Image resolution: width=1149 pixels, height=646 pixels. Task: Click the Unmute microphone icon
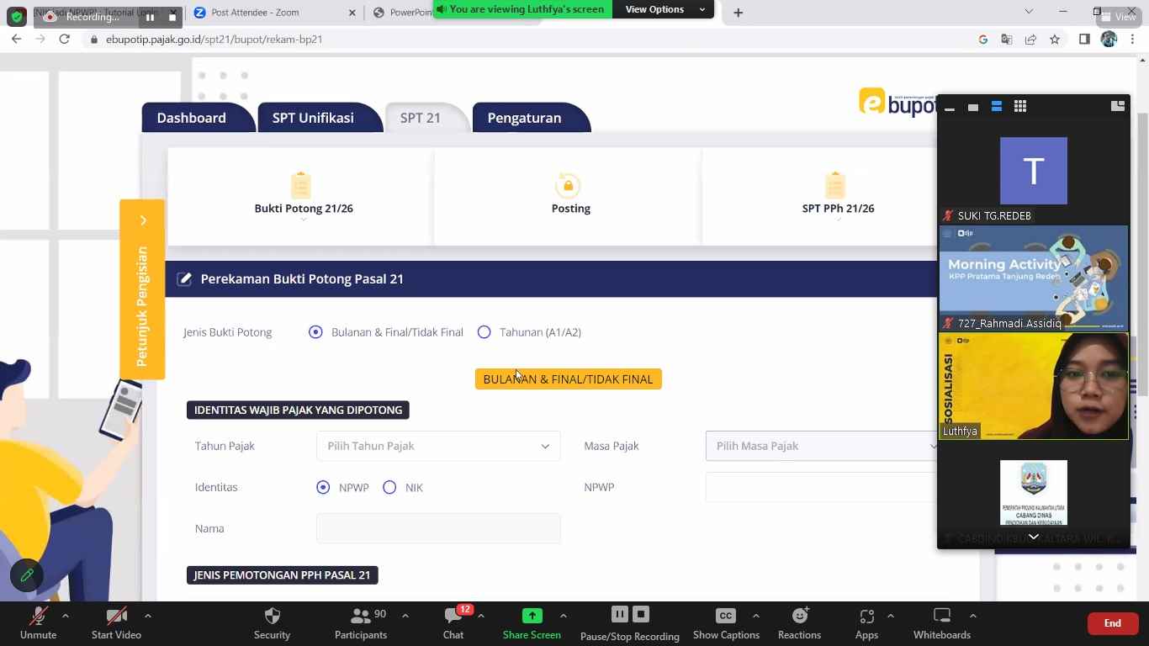pos(38,617)
